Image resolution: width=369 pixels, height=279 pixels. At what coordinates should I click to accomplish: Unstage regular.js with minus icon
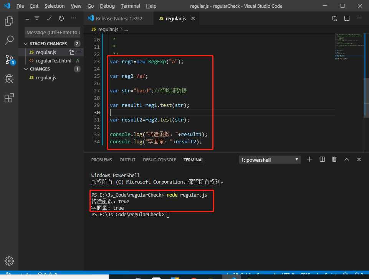point(79,52)
